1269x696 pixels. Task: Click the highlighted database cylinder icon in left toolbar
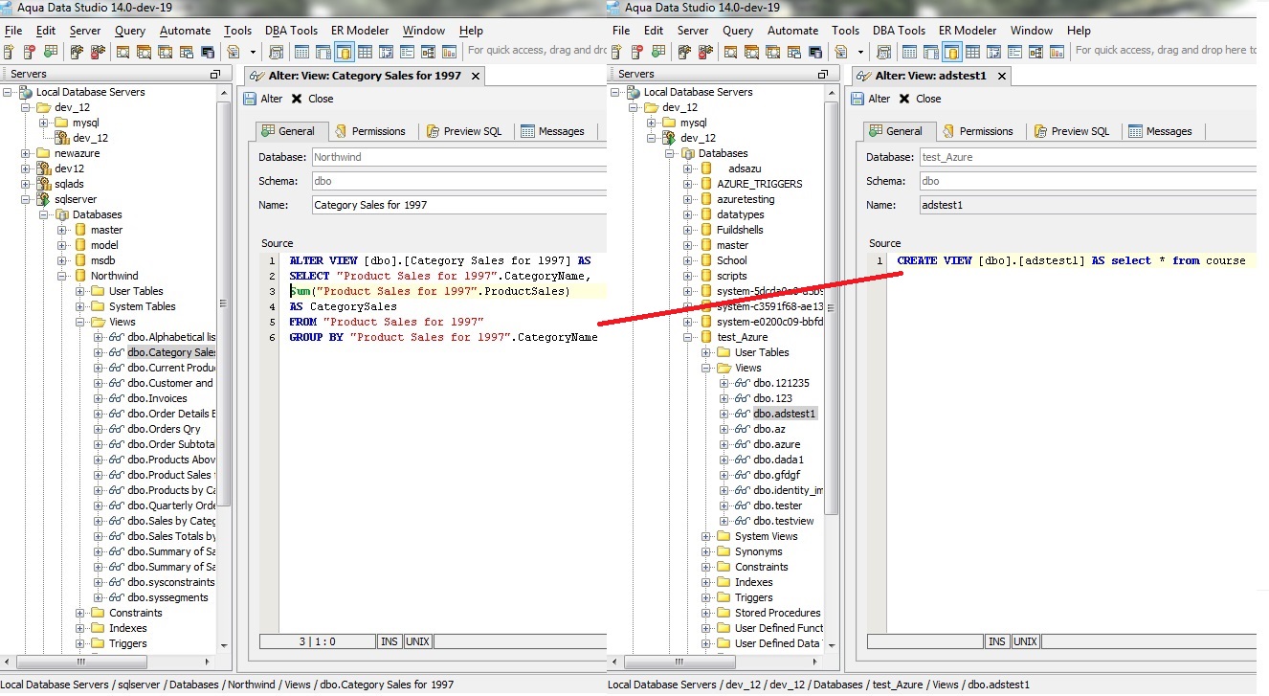pyautogui.click(x=345, y=51)
